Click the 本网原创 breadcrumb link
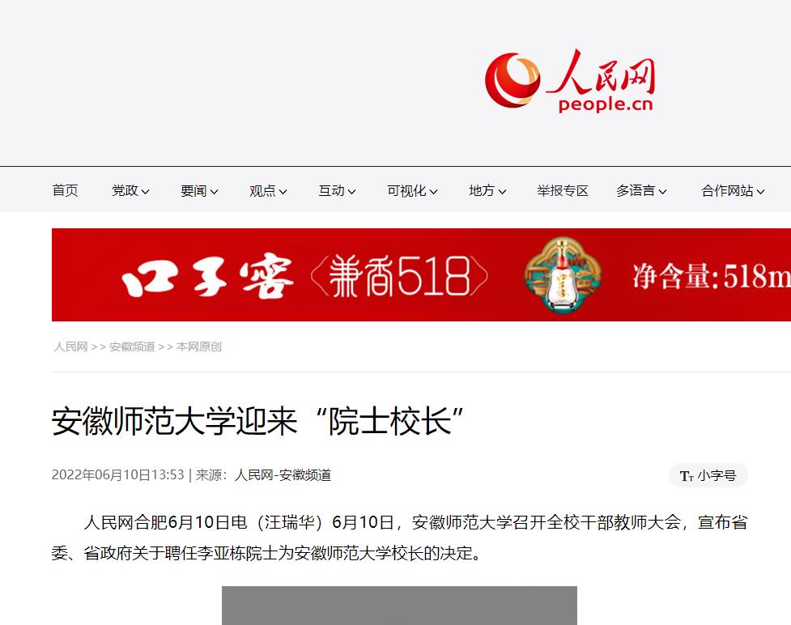791x625 pixels. tap(198, 347)
